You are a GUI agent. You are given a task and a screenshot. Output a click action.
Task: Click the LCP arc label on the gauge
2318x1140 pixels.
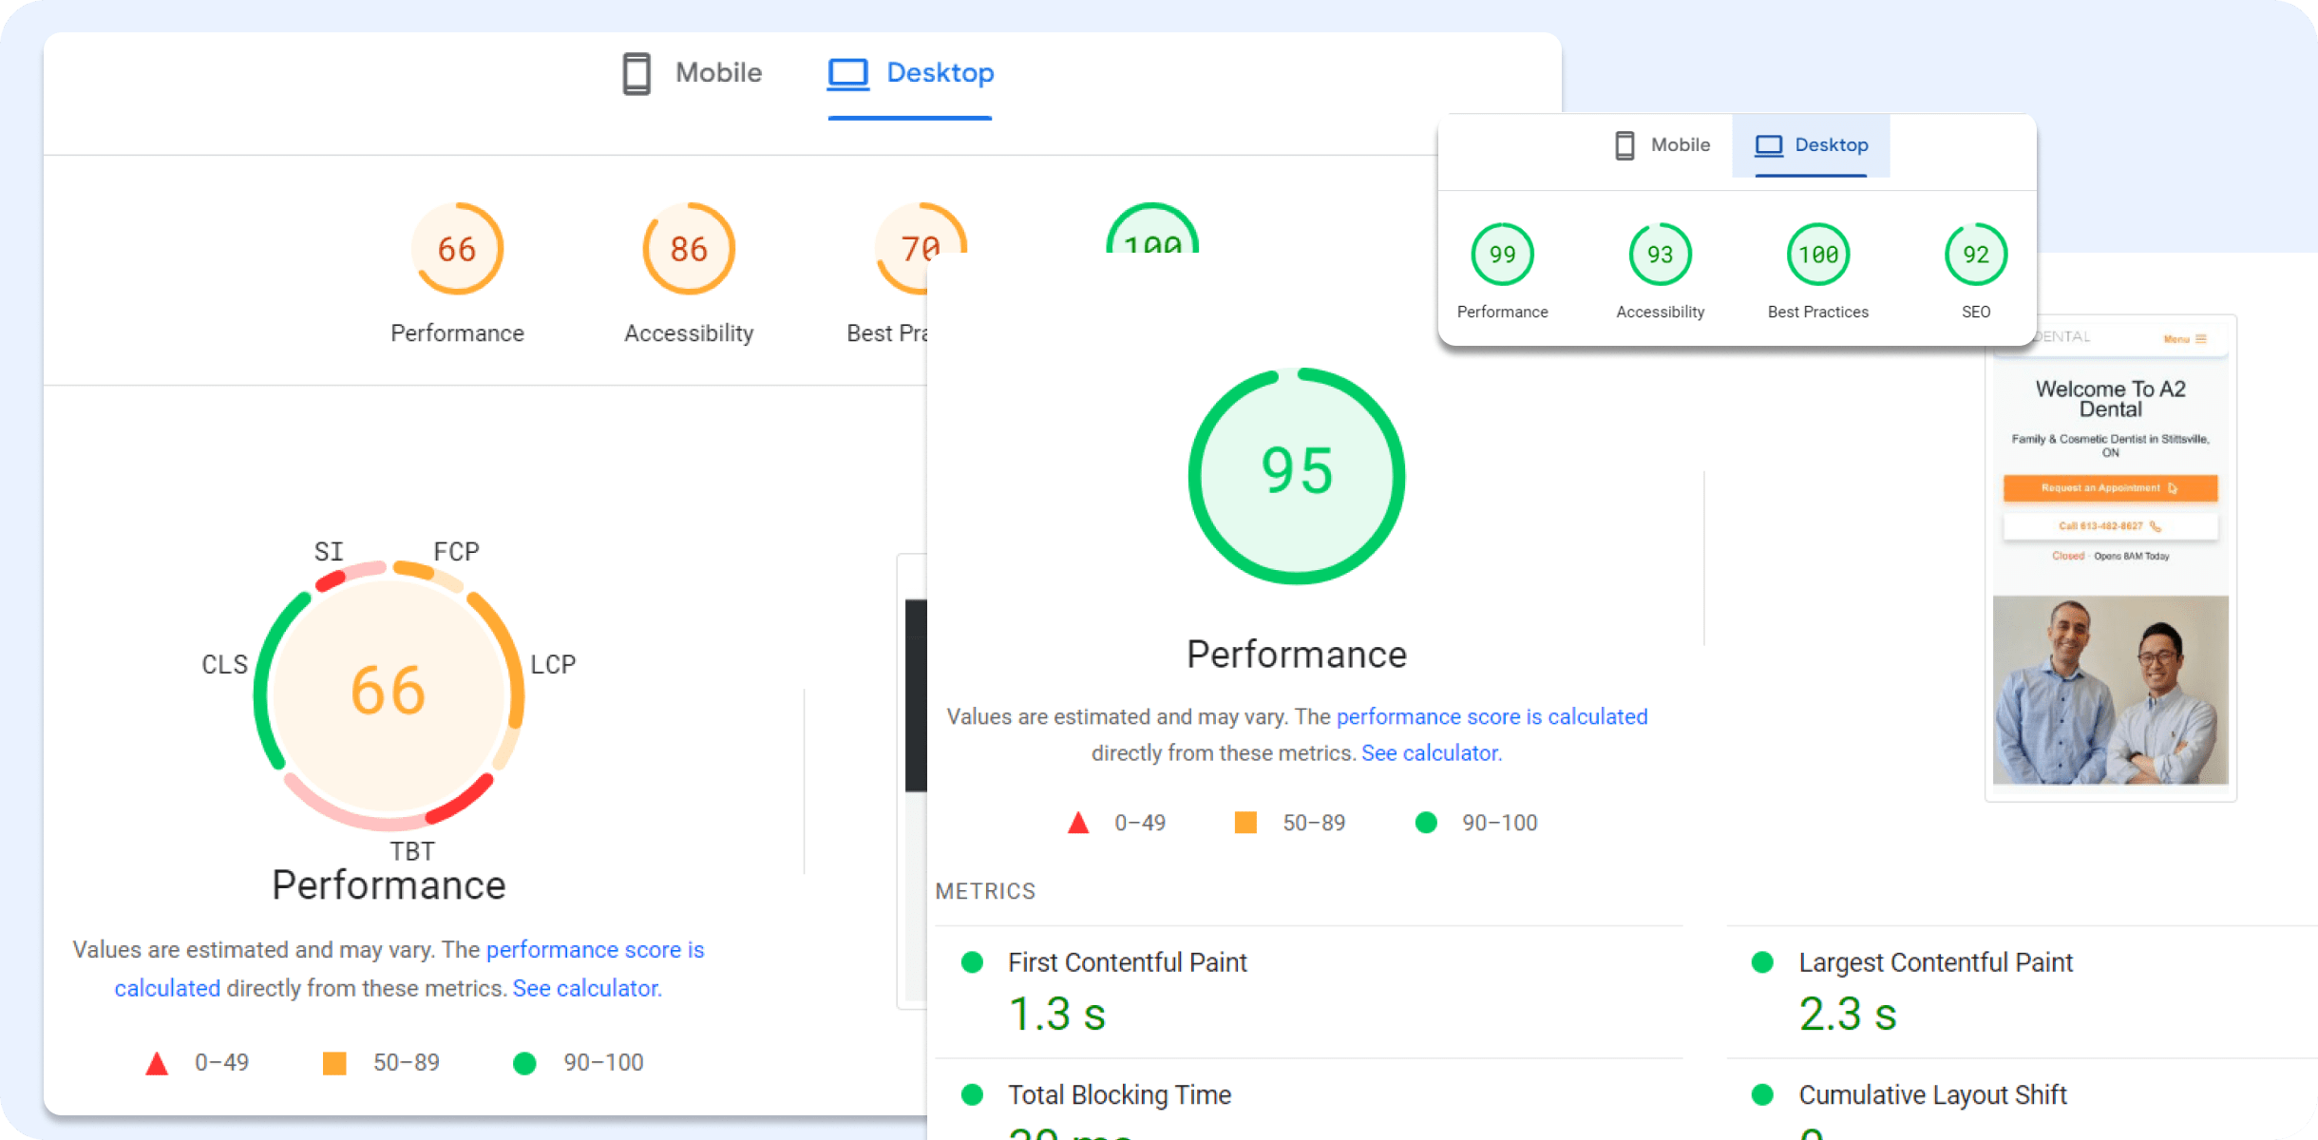[x=553, y=664]
